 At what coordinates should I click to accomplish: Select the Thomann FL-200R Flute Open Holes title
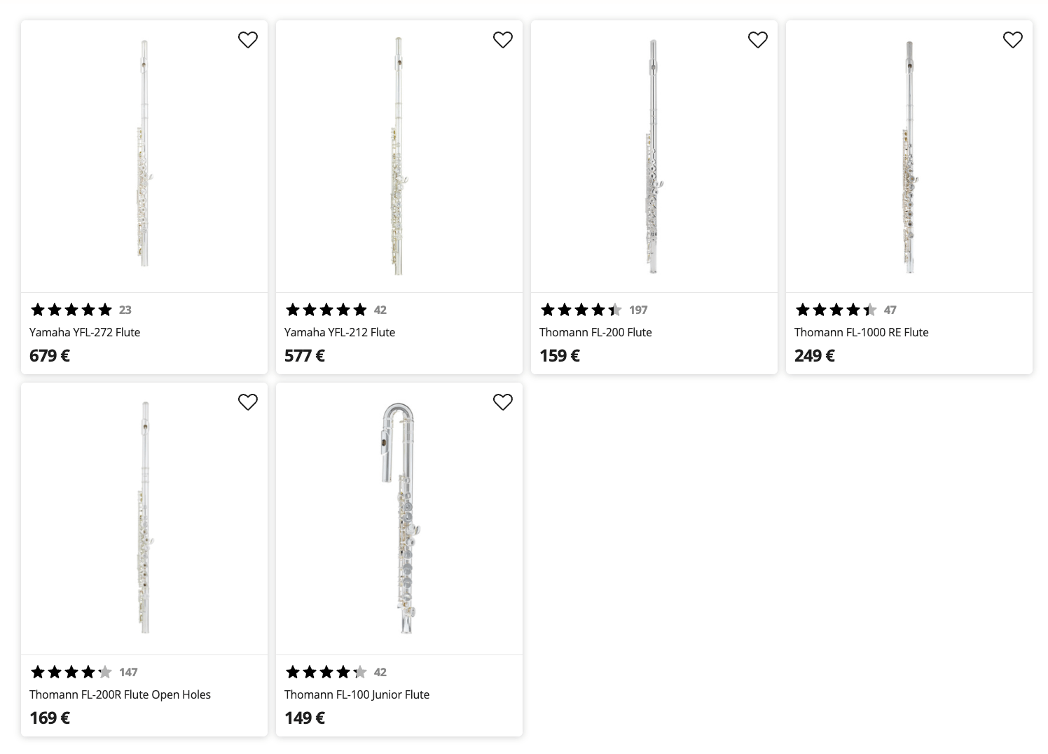point(120,694)
